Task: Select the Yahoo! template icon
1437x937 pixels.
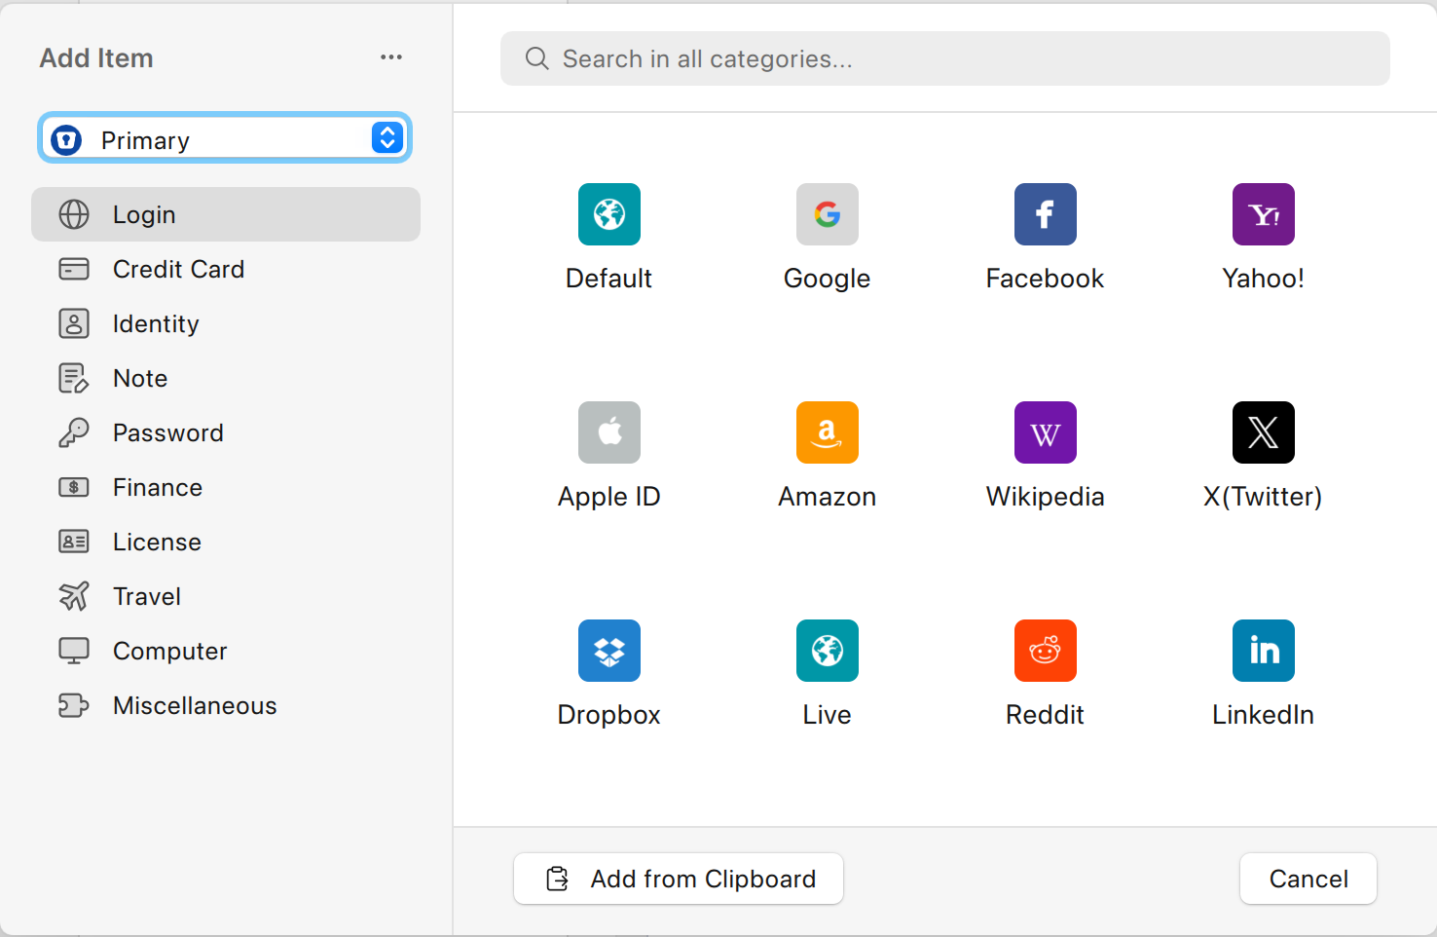Action: pos(1264,214)
